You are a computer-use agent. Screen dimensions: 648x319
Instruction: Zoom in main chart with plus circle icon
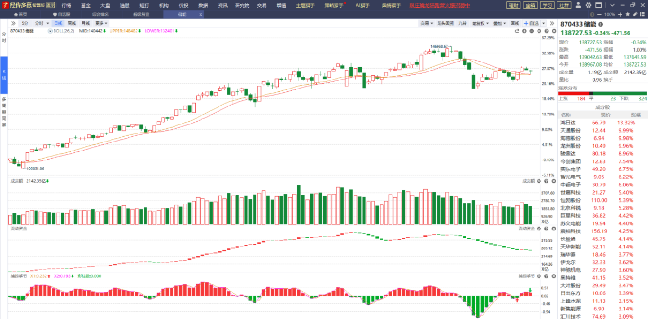click(x=524, y=31)
